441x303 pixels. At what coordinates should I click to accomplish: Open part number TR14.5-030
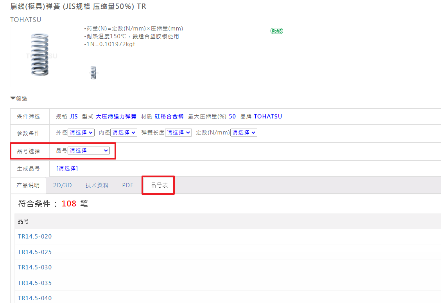pyautogui.click(x=35, y=267)
